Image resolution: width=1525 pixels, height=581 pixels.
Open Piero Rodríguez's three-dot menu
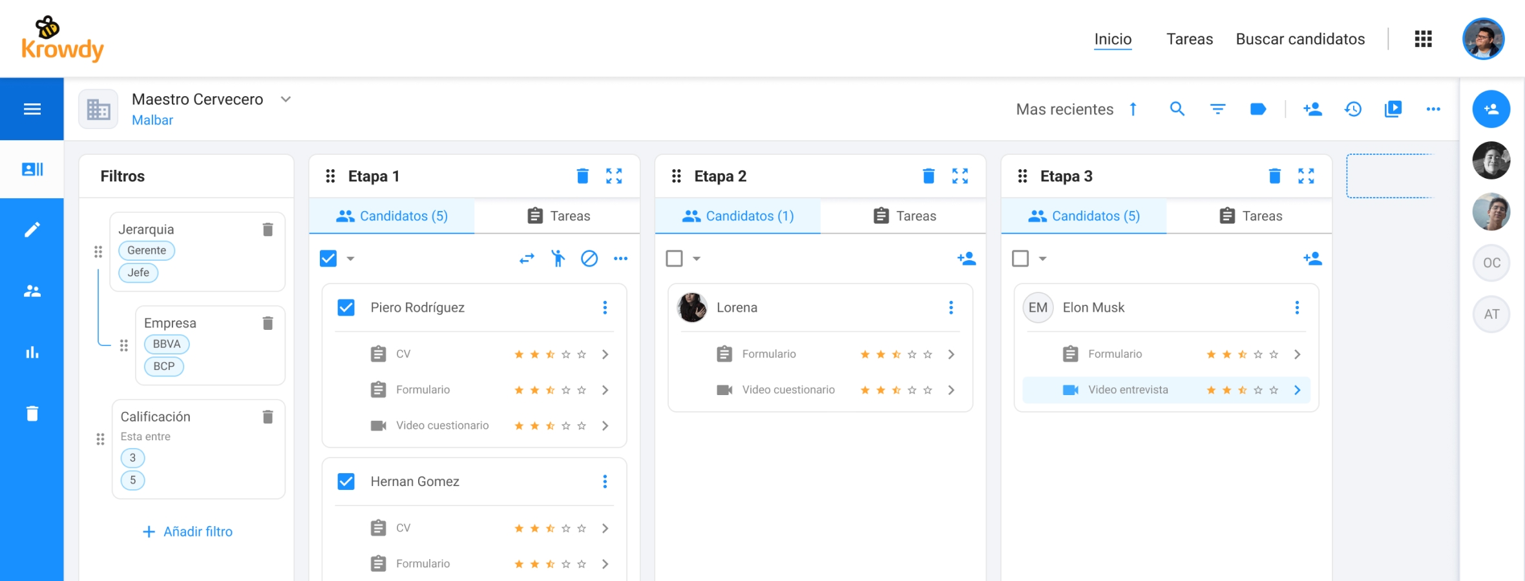[605, 307]
